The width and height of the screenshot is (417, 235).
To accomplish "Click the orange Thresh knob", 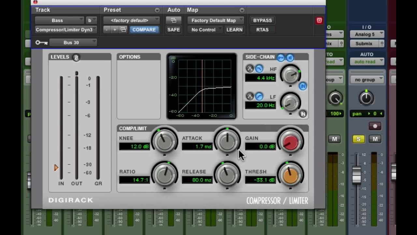I will tap(290, 175).
